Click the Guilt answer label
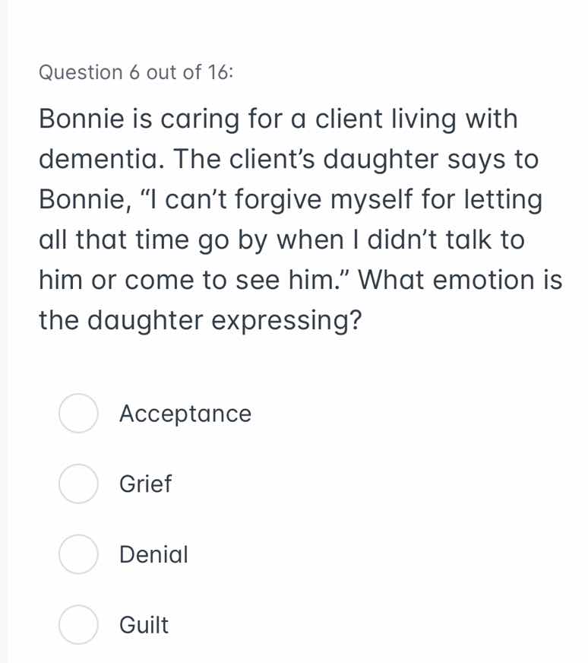The width and height of the screenshot is (588, 663). 144,625
